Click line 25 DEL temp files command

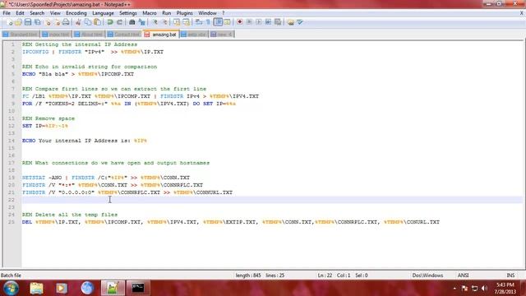coord(231,222)
